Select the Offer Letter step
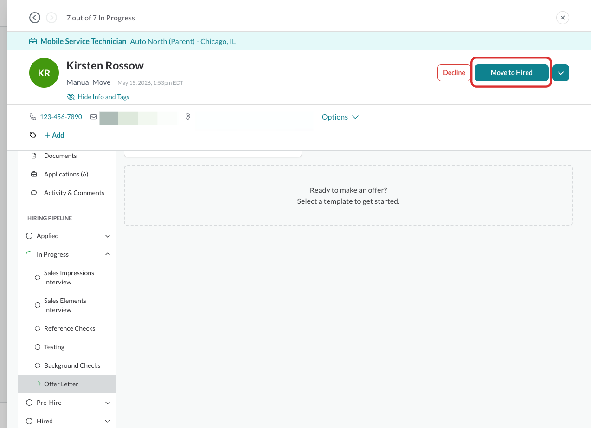This screenshot has width=591, height=428. [x=67, y=384]
